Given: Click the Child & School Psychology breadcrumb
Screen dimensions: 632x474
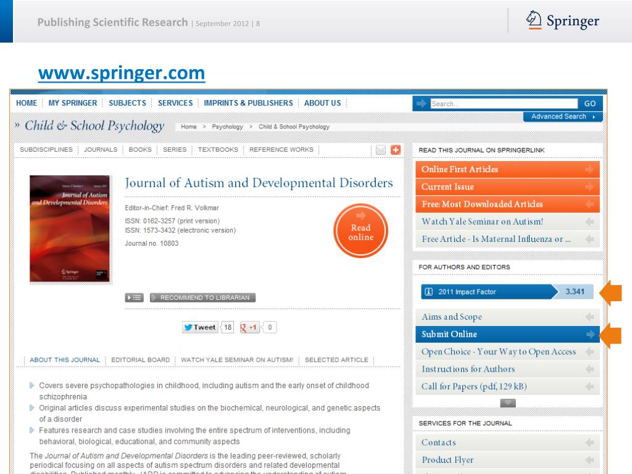Looking at the screenshot, I should [294, 127].
